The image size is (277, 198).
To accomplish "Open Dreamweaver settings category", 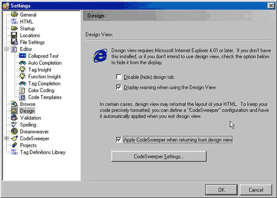I will 34,132.
